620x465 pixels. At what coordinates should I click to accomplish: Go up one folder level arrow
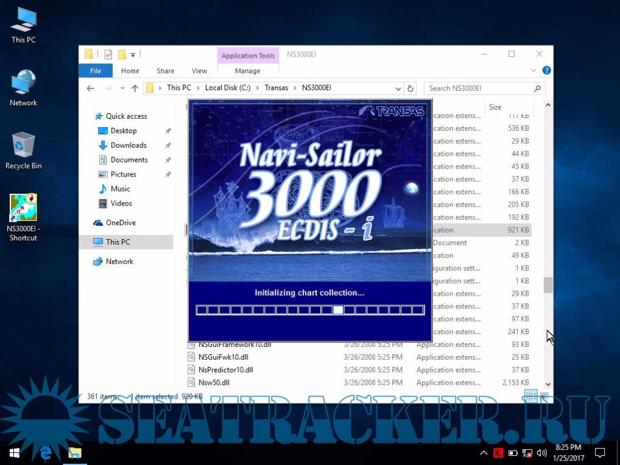(x=135, y=88)
